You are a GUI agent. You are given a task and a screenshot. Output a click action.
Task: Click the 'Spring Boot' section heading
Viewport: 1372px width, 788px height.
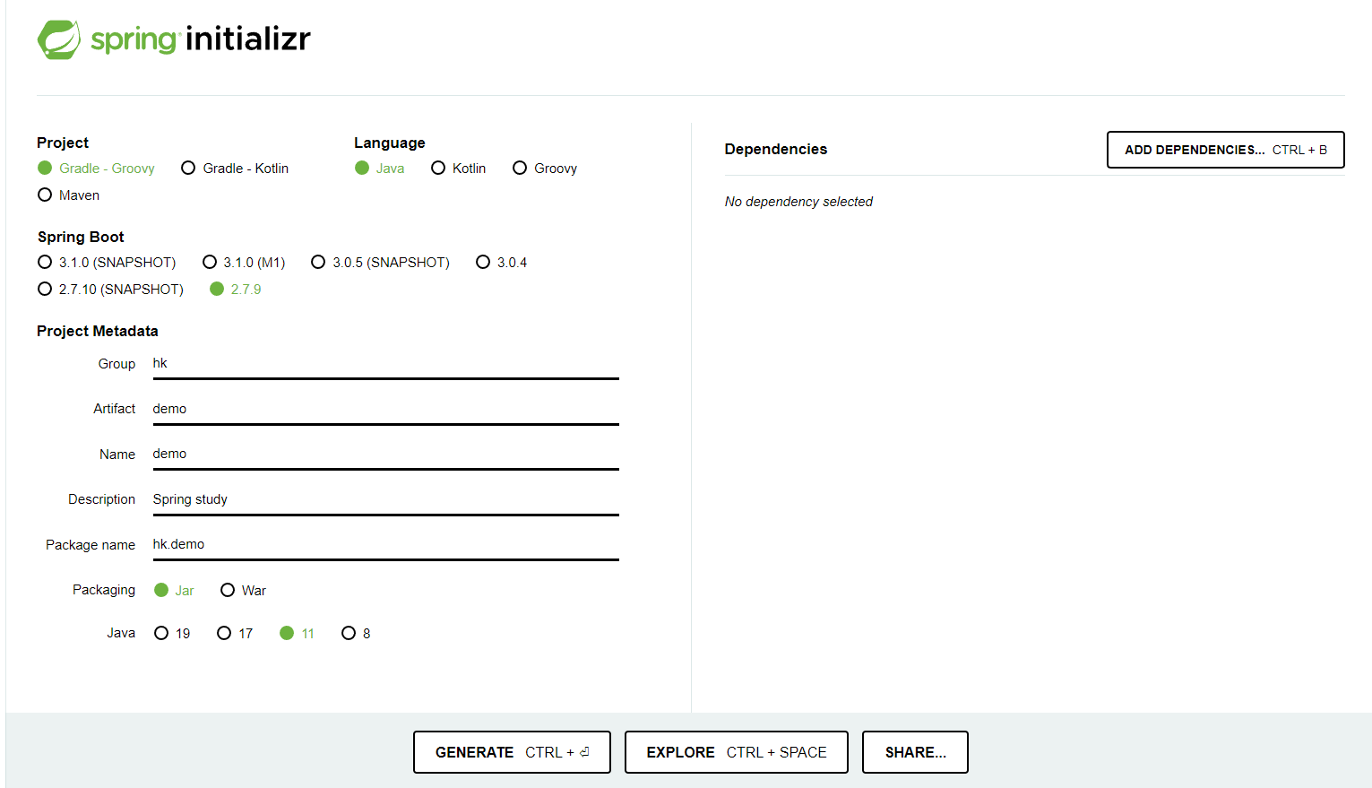click(81, 238)
